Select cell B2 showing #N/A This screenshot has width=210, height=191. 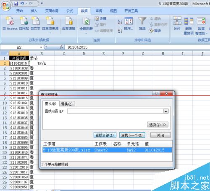pos(42,64)
